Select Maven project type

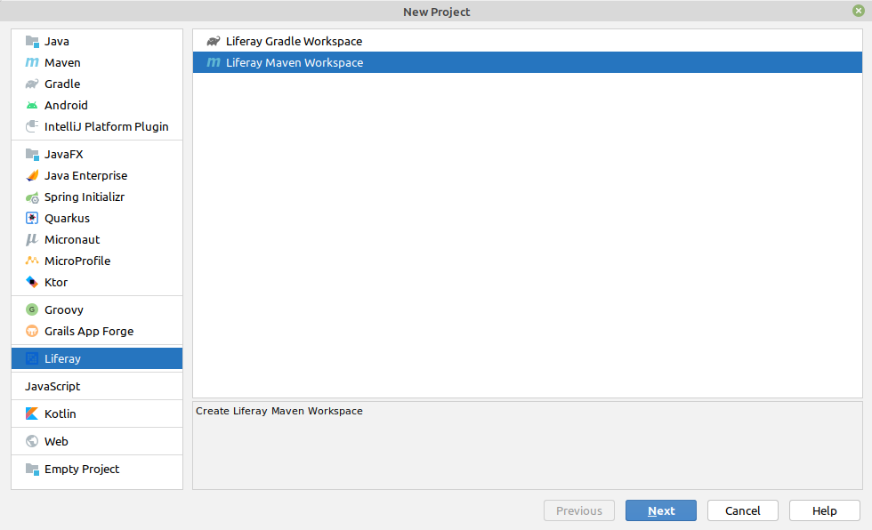click(97, 62)
